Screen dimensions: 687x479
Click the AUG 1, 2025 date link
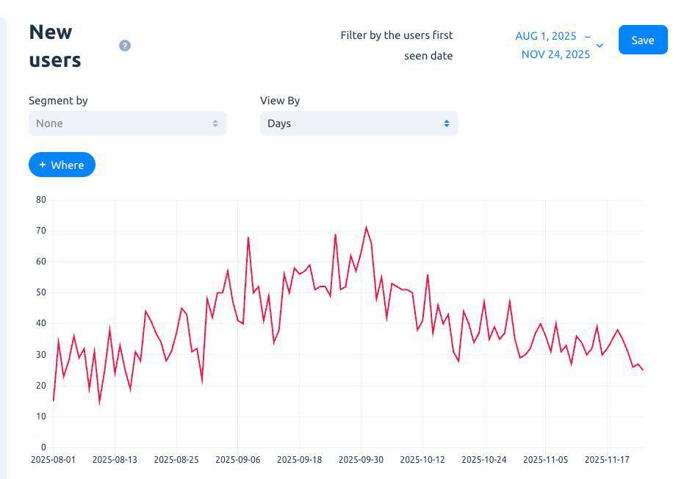pyautogui.click(x=546, y=35)
